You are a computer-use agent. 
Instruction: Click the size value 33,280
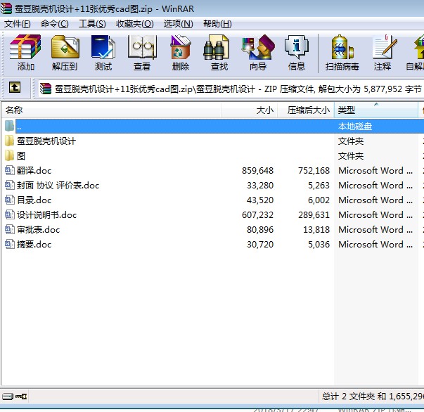tap(260, 186)
